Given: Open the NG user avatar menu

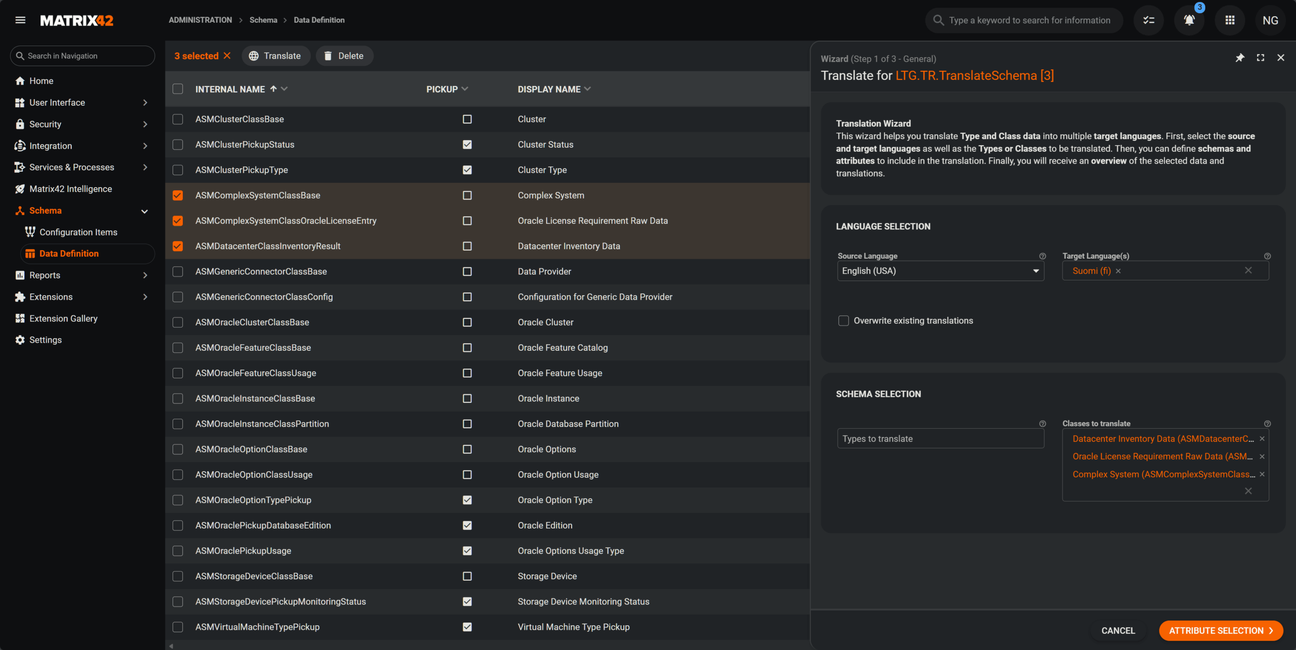Looking at the screenshot, I should tap(1270, 20).
